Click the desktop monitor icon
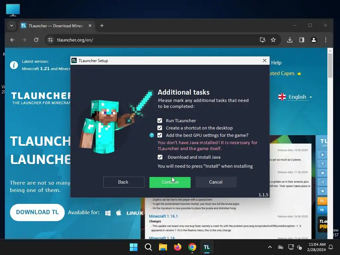Screen dimensions: 340x255 [13, 10]
